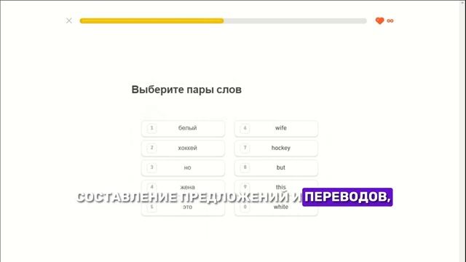Click the heading "Выберите пары слов"
Screen dimensions: 466x262
[186, 90]
